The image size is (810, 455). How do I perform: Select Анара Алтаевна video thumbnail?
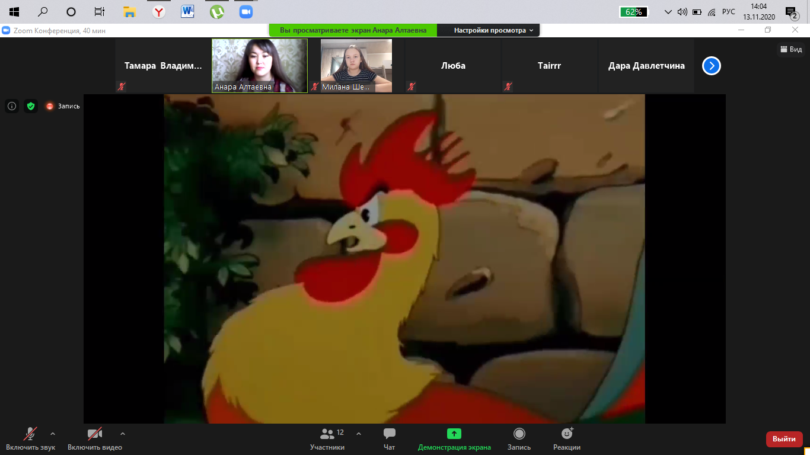[x=260, y=66]
